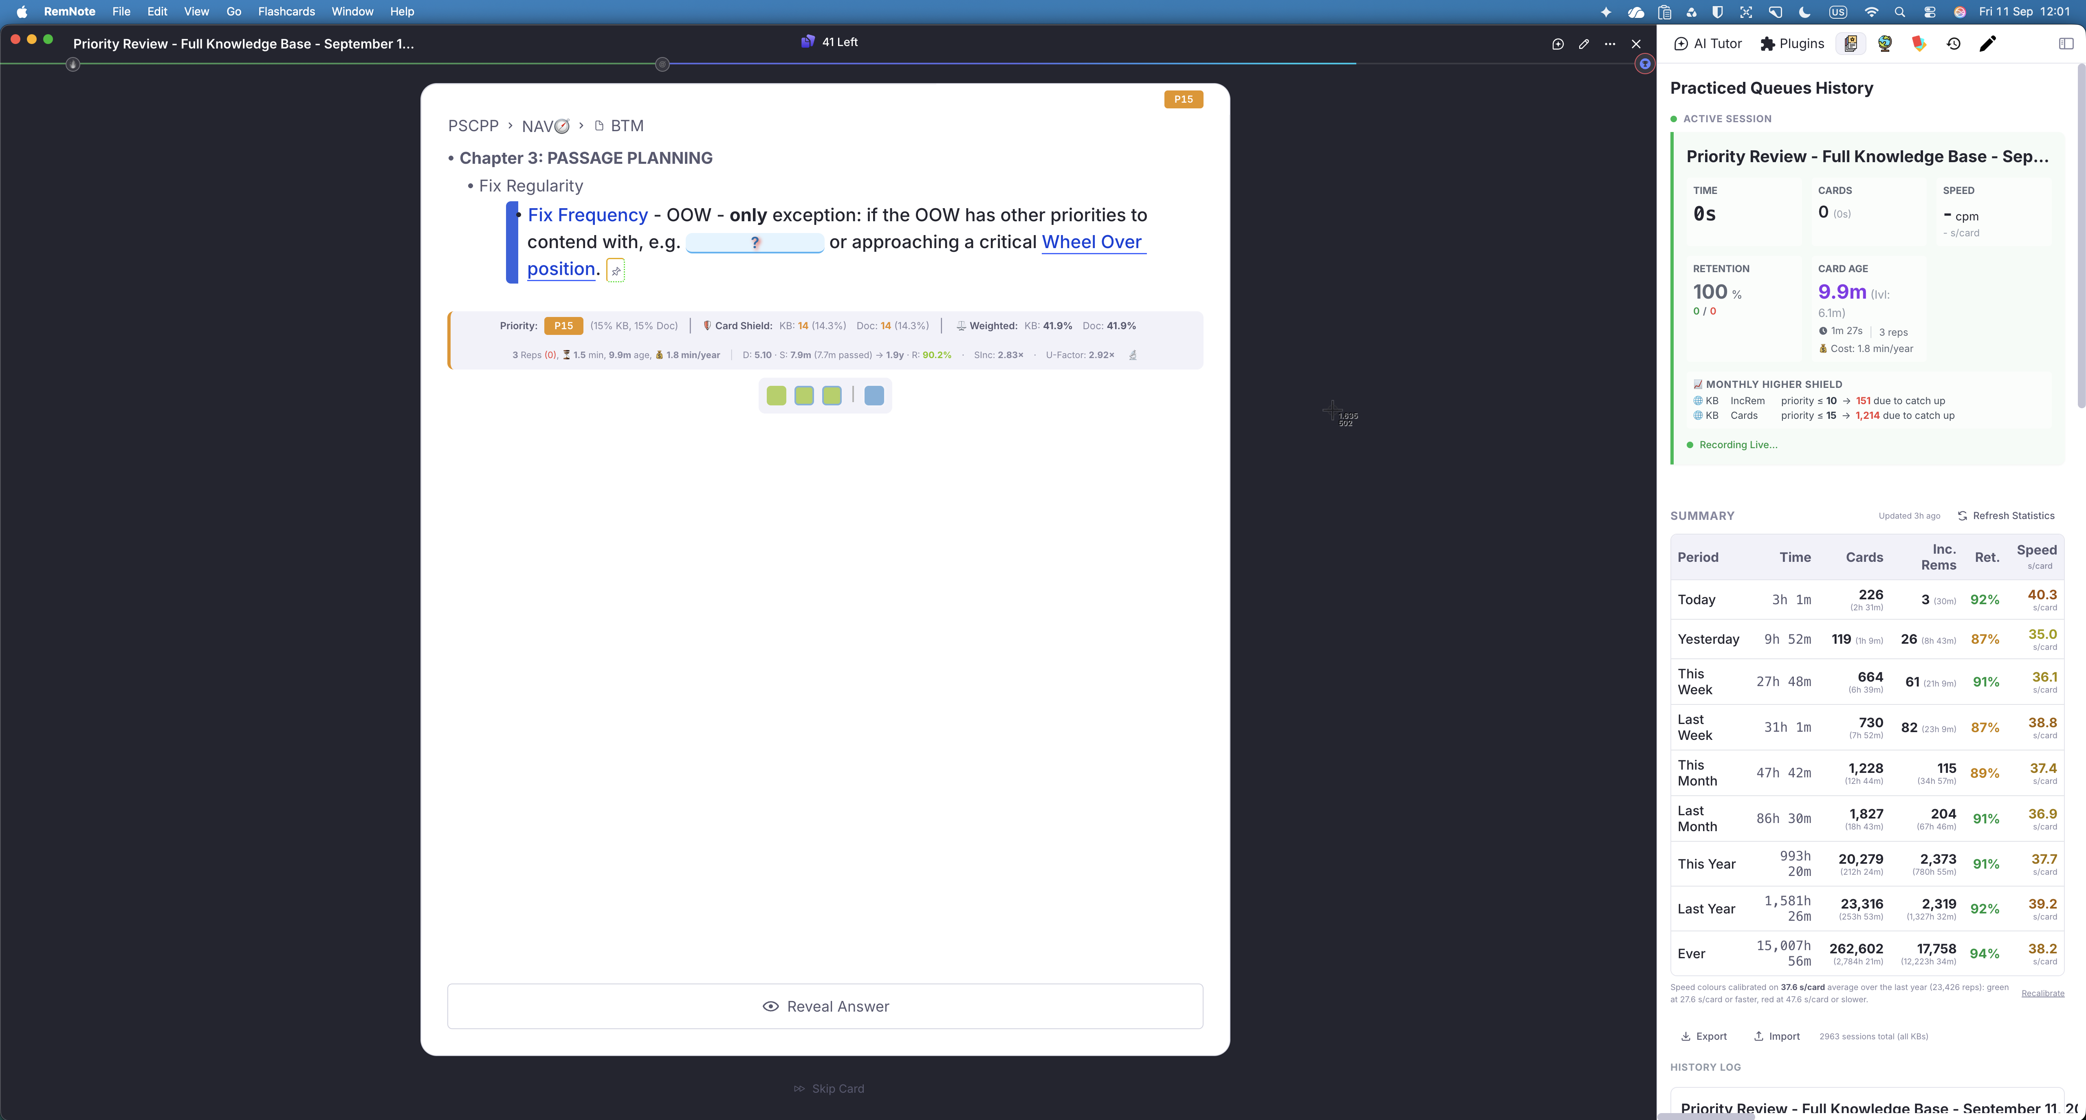Click the pin icon after 'position.'
The image size is (2086, 1120).
click(616, 271)
